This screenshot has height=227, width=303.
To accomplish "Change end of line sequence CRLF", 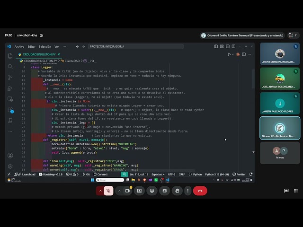I will (x=182, y=175).
